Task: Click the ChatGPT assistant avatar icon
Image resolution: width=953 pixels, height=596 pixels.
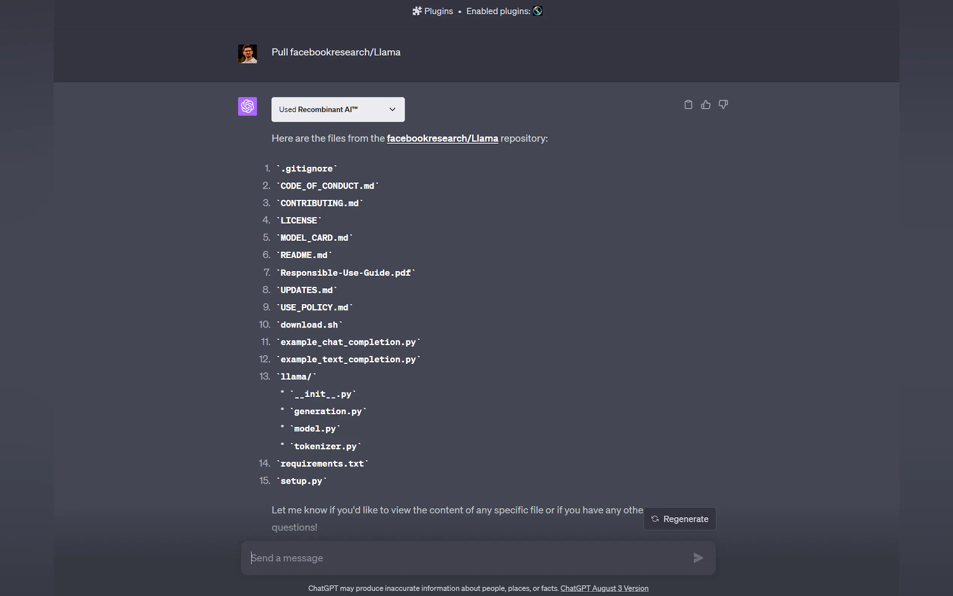Action: point(247,107)
